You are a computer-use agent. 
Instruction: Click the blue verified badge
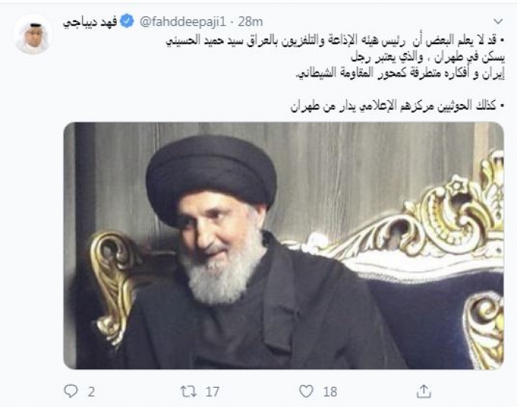click(126, 21)
